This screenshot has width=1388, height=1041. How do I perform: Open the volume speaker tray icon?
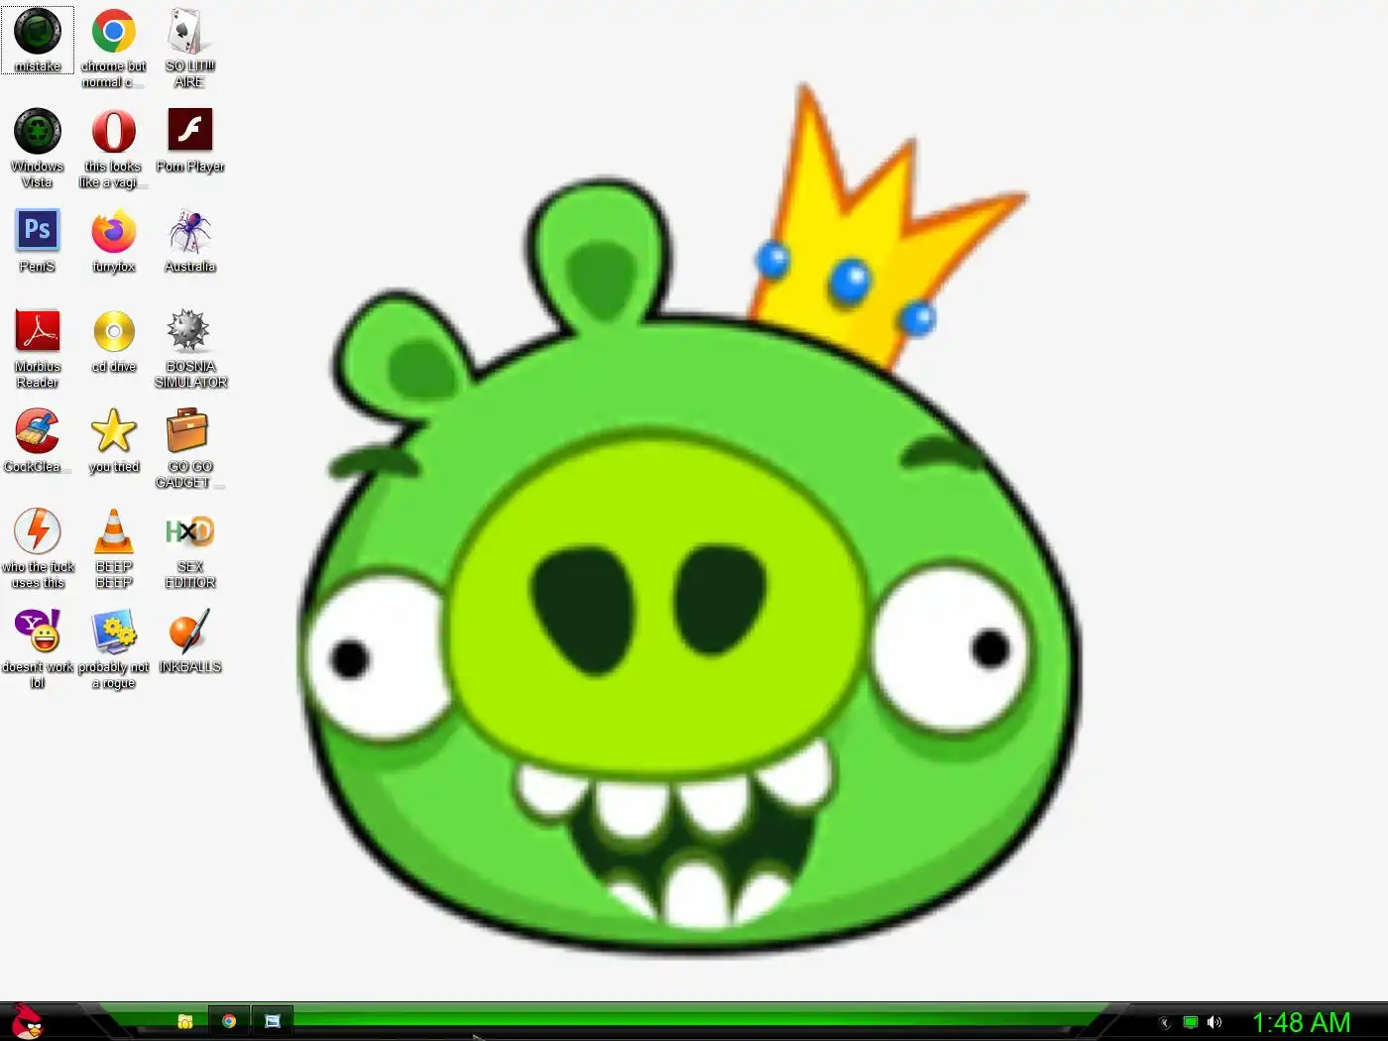point(1214,1022)
